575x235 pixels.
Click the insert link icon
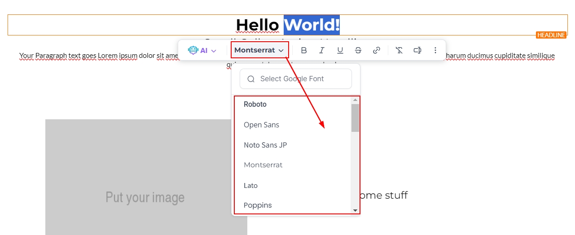pyautogui.click(x=377, y=50)
